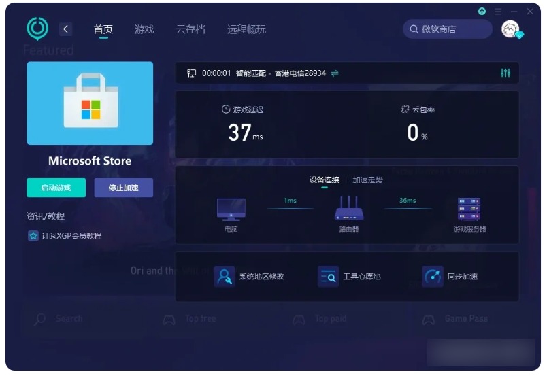This screenshot has width=547, height=376.
Task: Click the 路由器 router icon
Action: pos(349,208)
